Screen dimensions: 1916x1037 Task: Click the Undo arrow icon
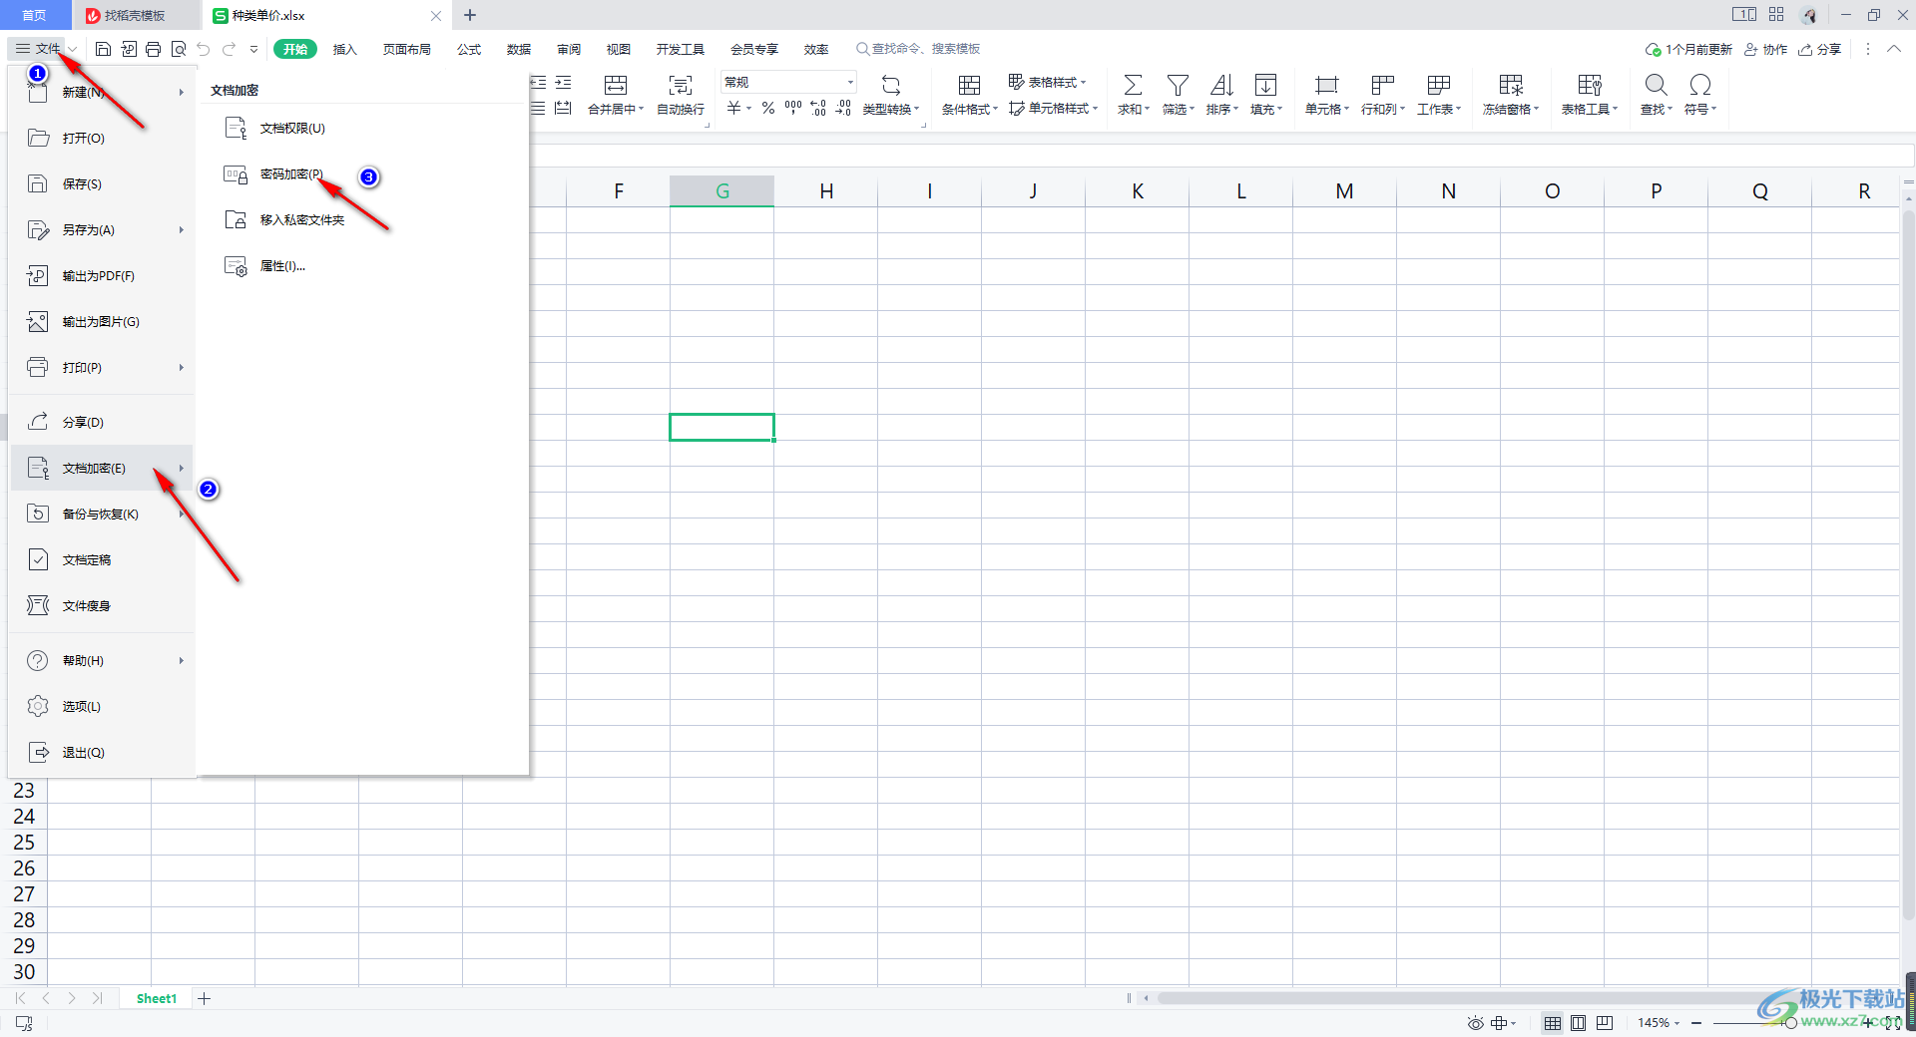(x=204, y=49)
